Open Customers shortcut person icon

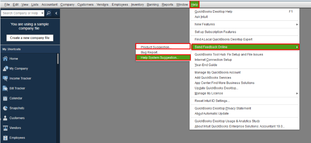[x=5, y=118]
